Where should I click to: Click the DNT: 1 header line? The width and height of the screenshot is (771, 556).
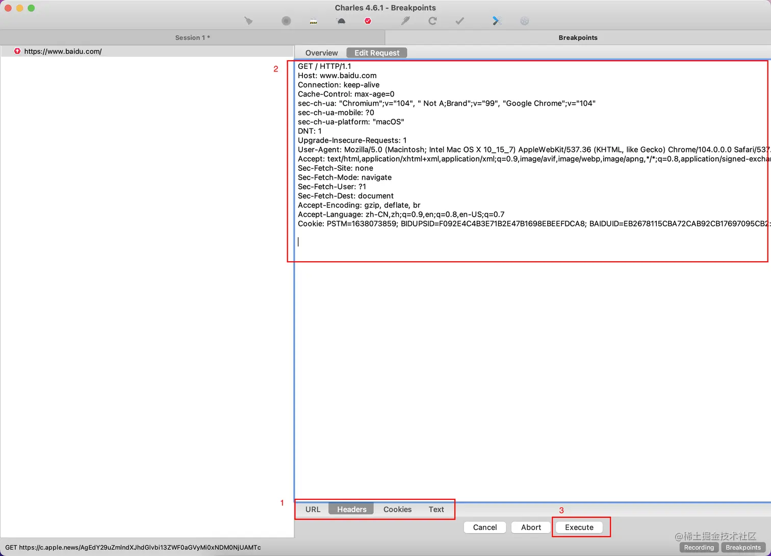tap(310, 131)
